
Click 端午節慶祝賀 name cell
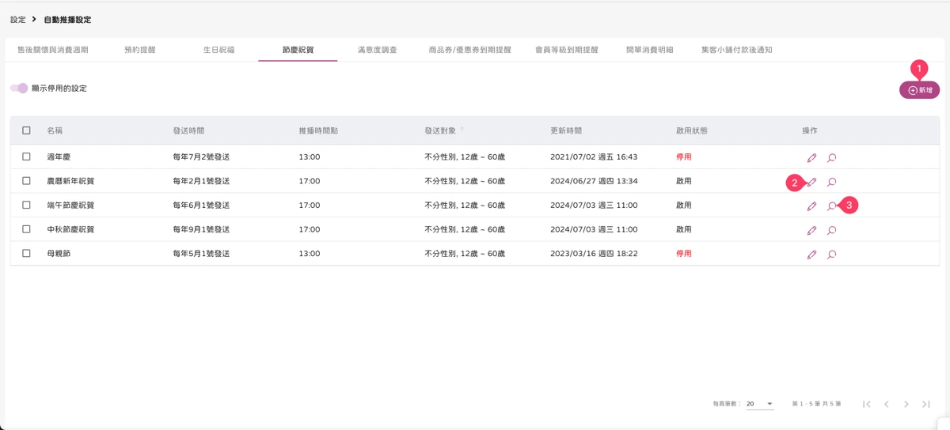coord(70,205)
